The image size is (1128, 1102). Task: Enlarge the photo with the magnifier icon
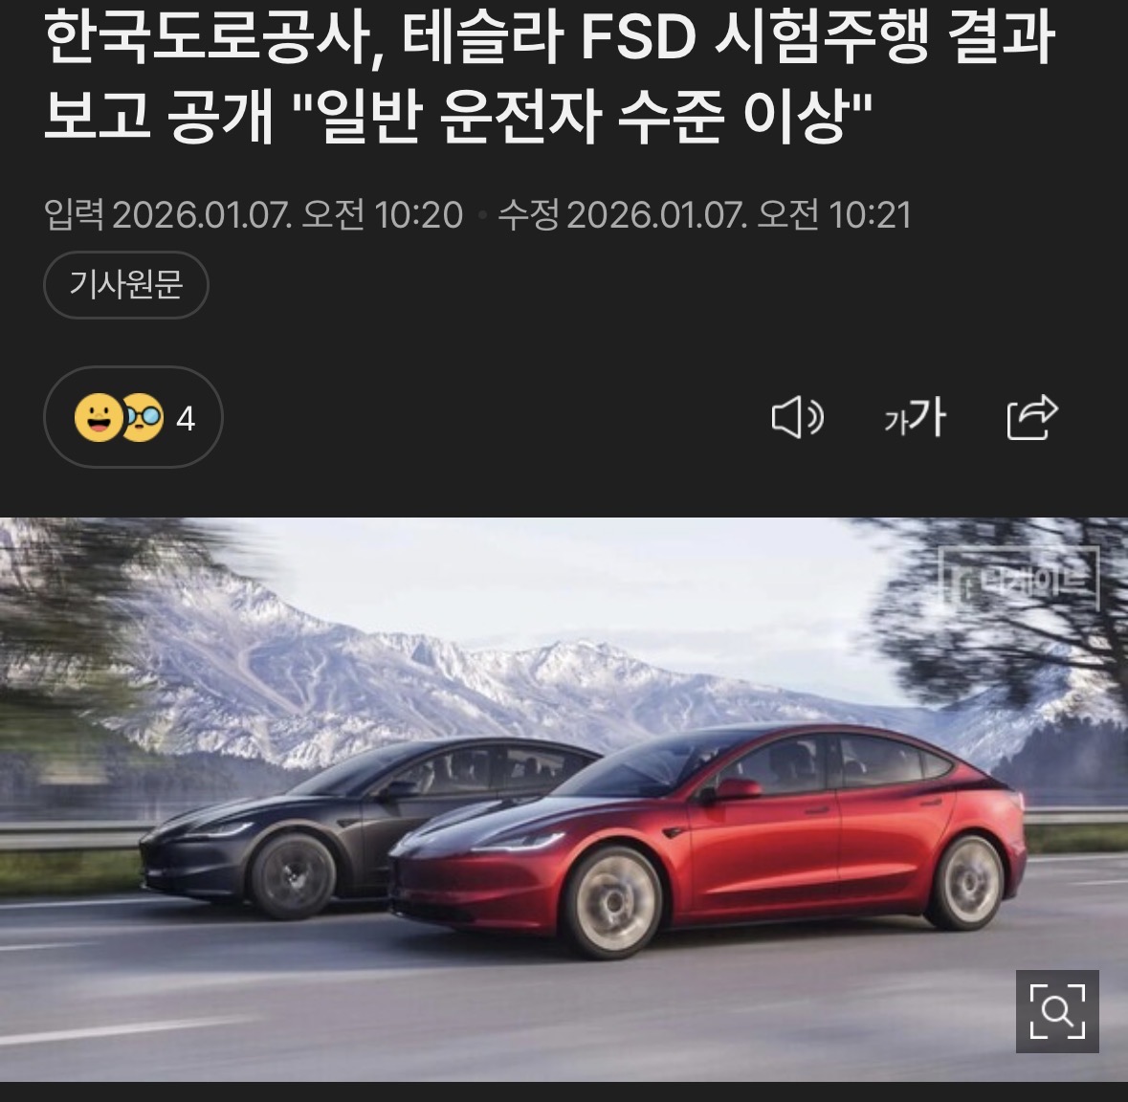pos(1057,1011)
